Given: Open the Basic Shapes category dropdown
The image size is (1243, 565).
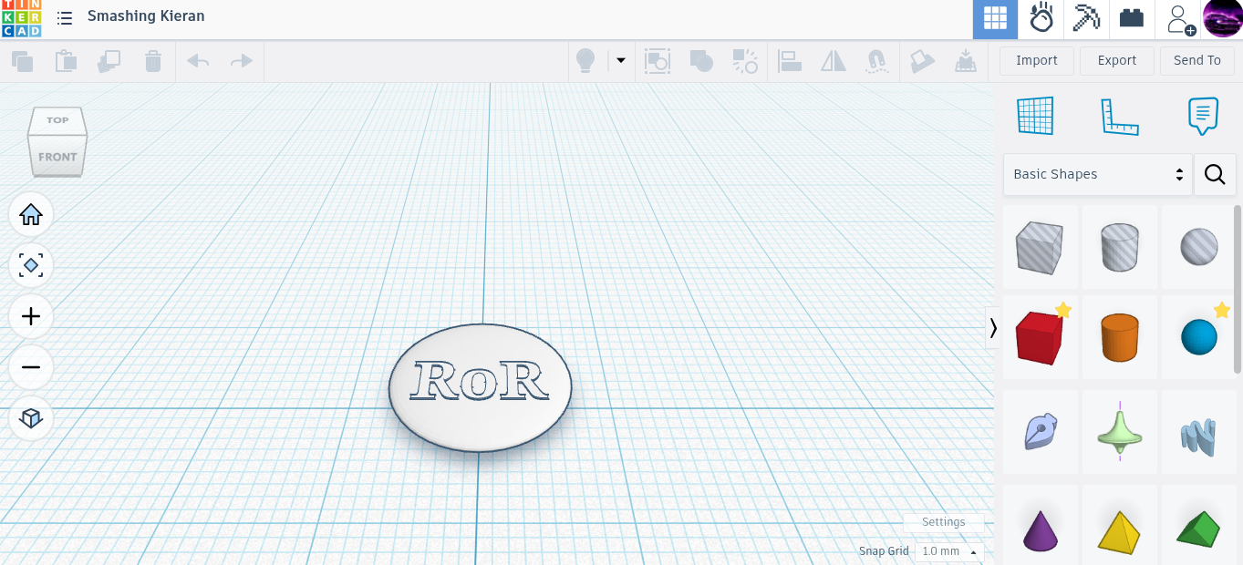Looking at the screenshot, I should (1098, 174).
